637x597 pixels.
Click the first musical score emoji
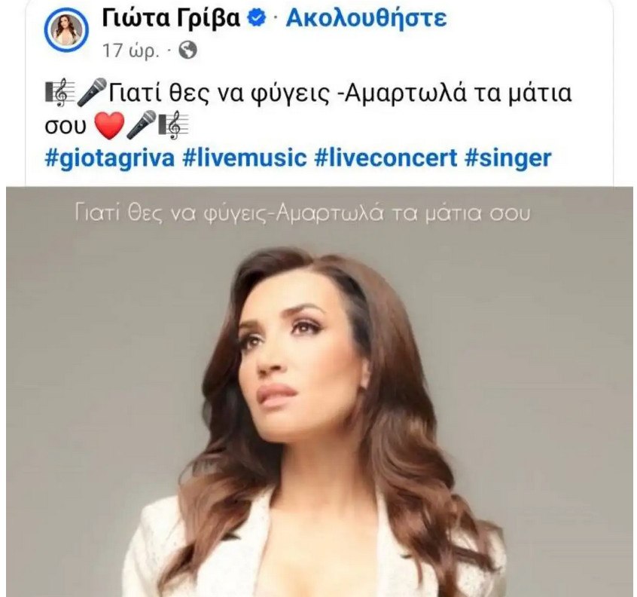tap(59, 93)
